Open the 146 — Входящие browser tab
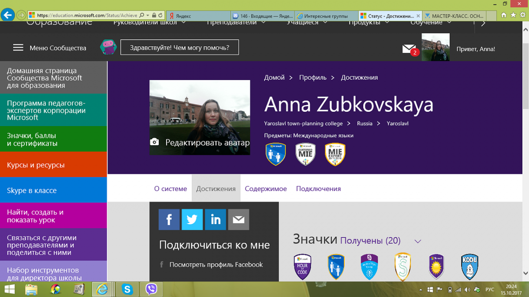 tap(262, 16)
